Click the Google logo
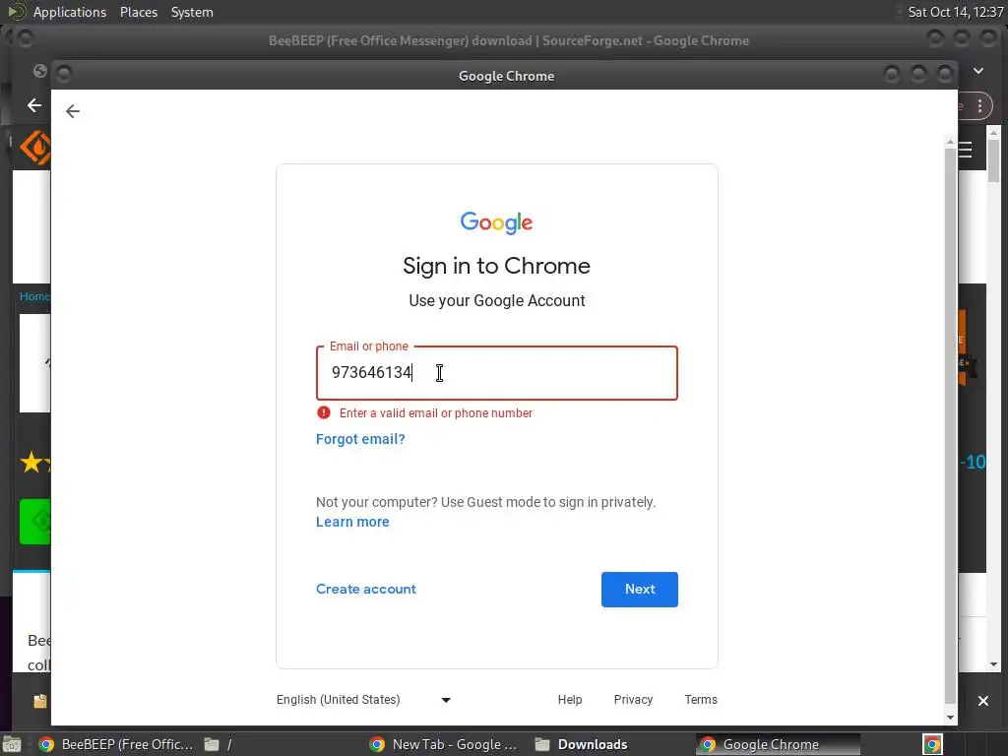Viewport: 1008px width, 756px height. [496, 222]
